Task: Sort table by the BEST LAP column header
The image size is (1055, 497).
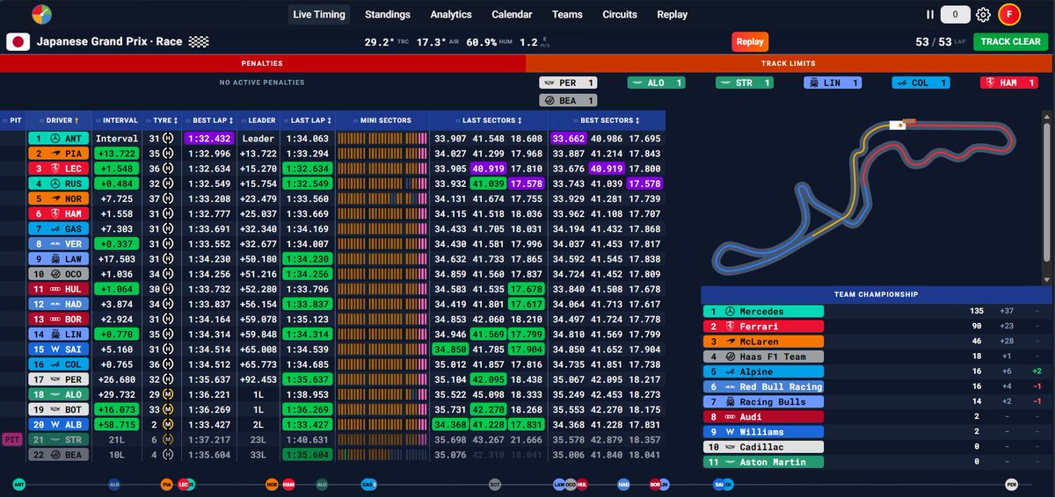Action: click(x=209, y=120)
